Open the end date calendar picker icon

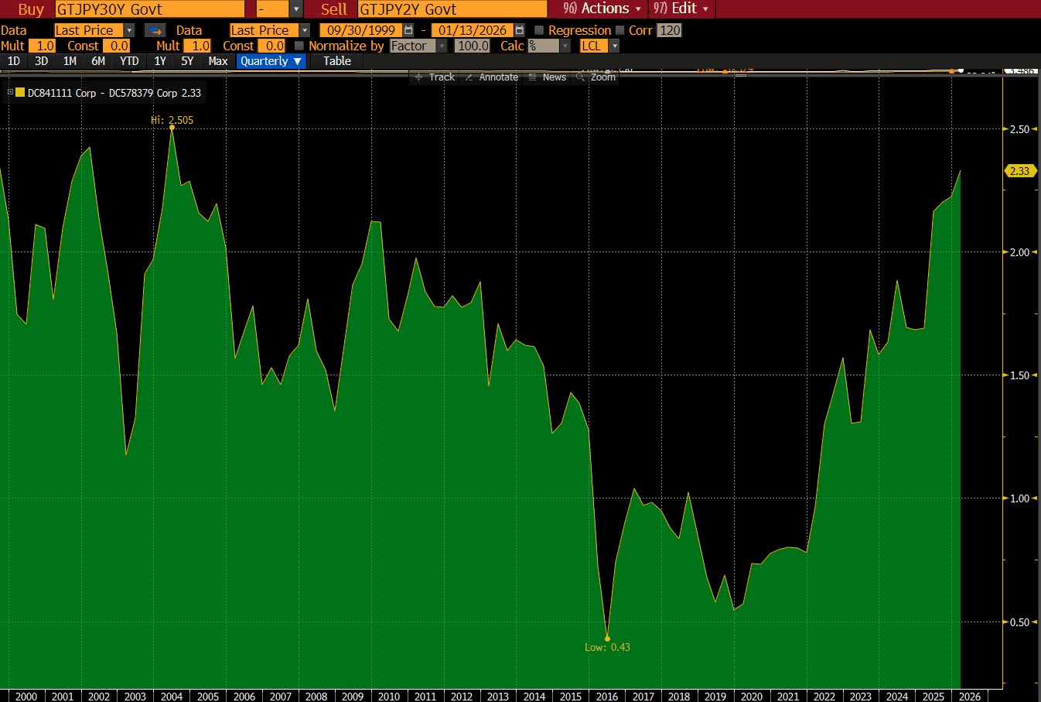(x=519, y=30)
